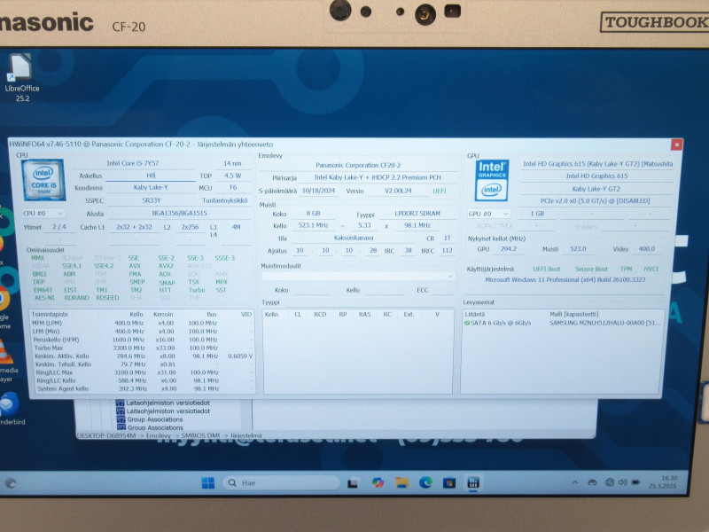Open the CPU #0 selector dropdown

pos(43,213)
